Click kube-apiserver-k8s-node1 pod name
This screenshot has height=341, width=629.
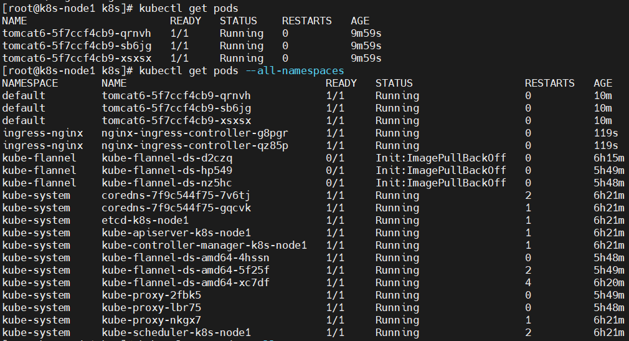point(176,233)
